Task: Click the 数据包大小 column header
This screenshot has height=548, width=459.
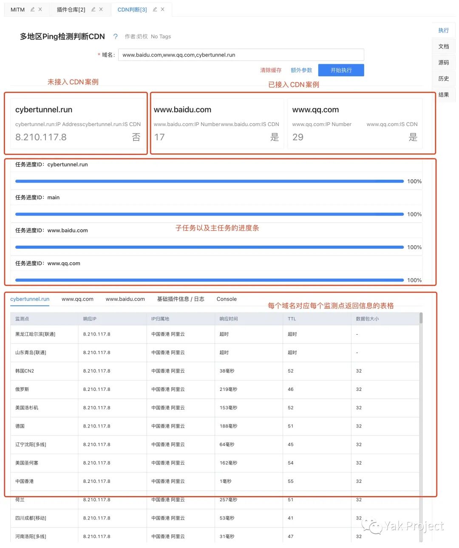Action: pos(385,319)
